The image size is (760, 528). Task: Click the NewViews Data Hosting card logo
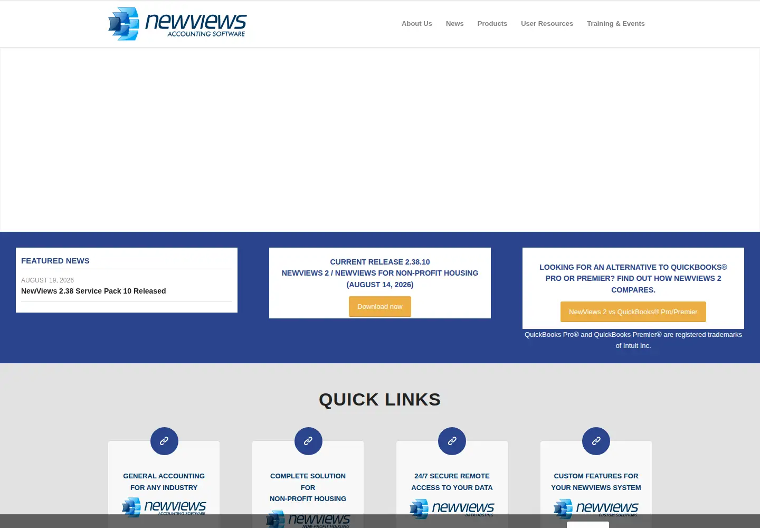tap(452, 508)
